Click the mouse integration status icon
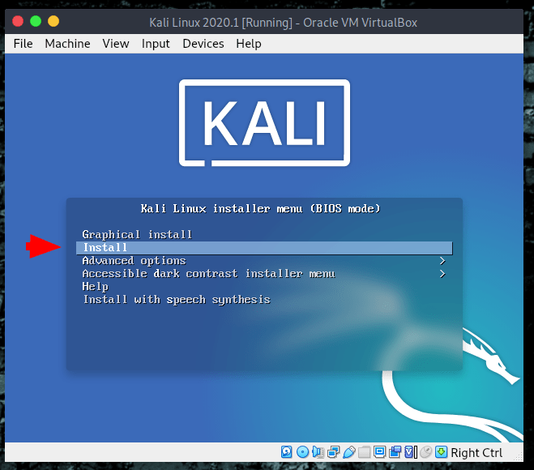Image resolution: width=534 pixels, height=470 pixels. coord(425,452)
